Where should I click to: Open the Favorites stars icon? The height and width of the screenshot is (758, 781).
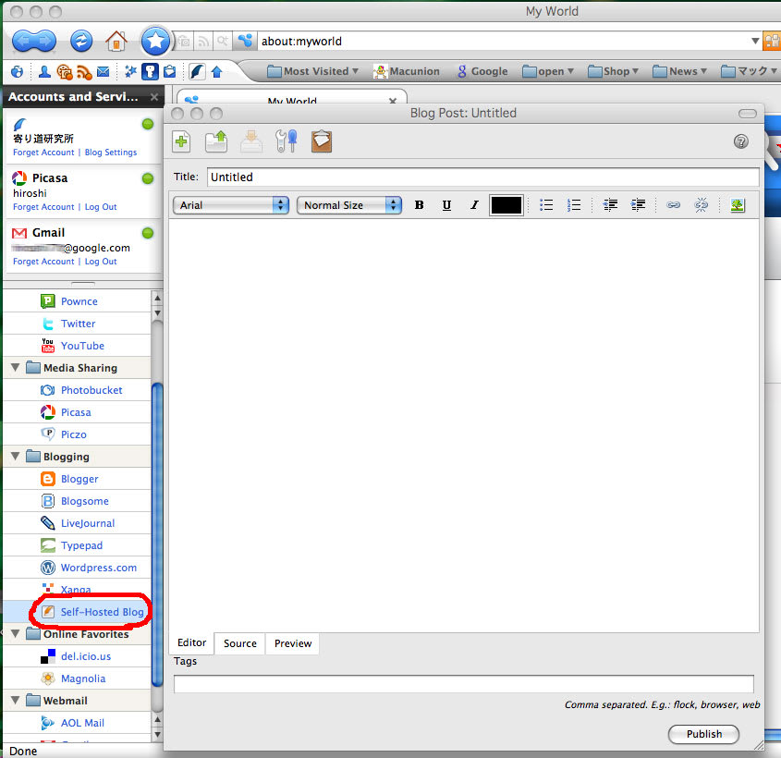click(130, 72)
